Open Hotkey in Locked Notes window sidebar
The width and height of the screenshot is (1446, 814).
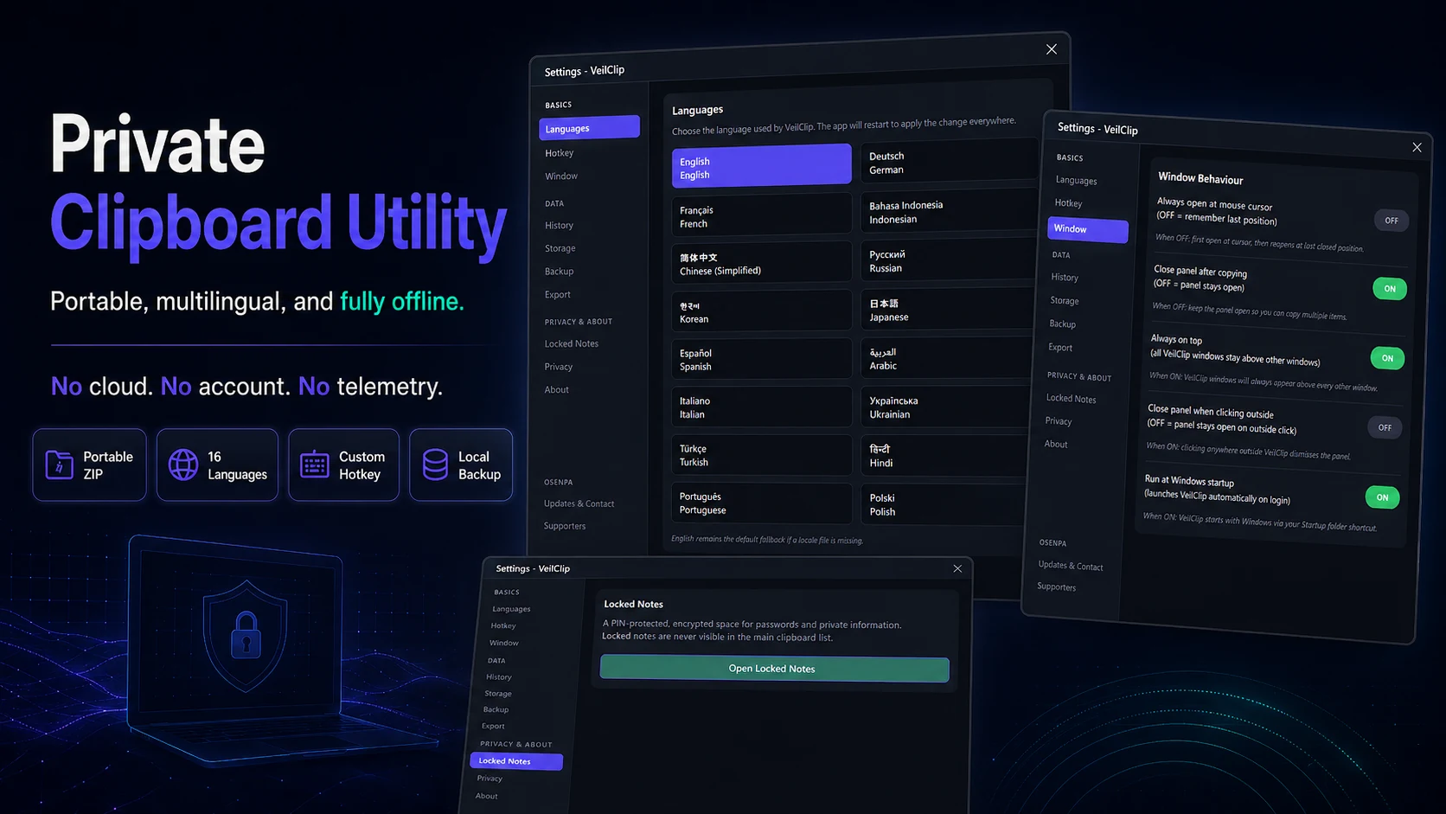[503, 625]
